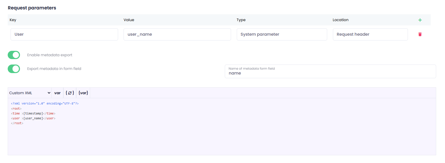Click the Key field containing User

(64, 34)
